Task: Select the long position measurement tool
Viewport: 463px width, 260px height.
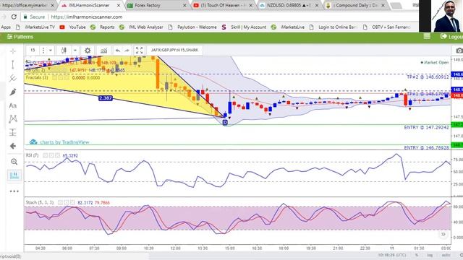Action: 13,132
